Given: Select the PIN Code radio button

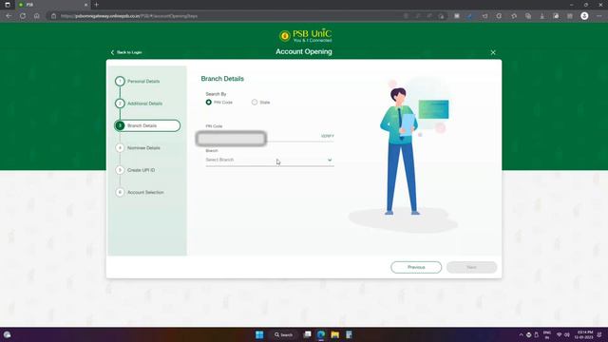Looking at the screenshot, I should 209,102.
